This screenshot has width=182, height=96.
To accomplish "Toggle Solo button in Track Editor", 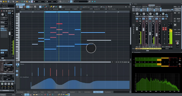I will (4, 11).
